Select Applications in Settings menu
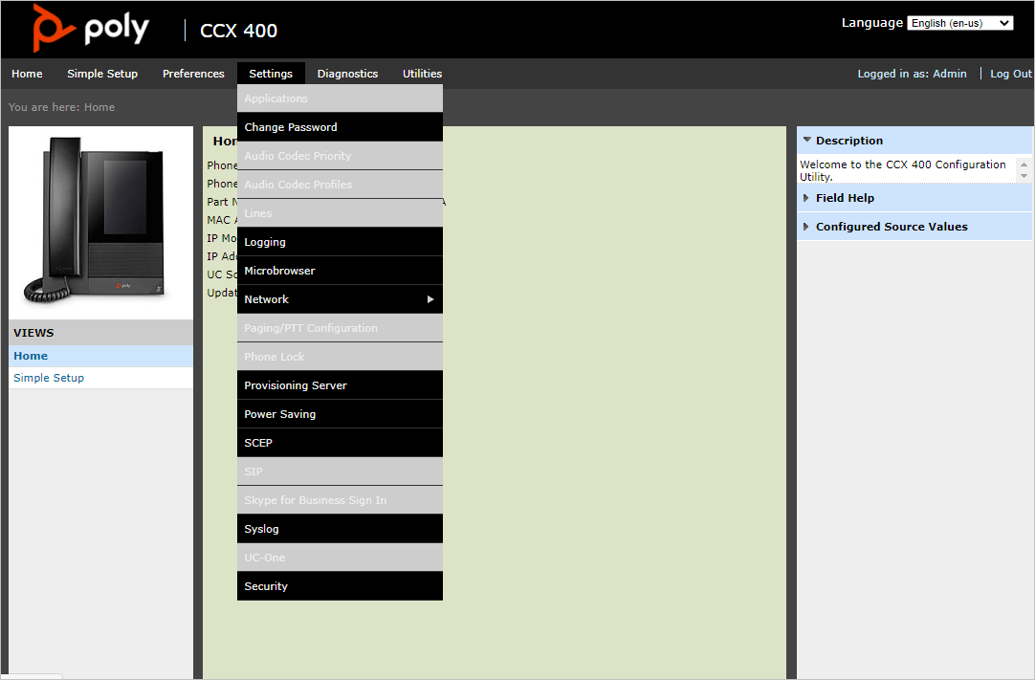1035x680 pixels. (340, 99)
